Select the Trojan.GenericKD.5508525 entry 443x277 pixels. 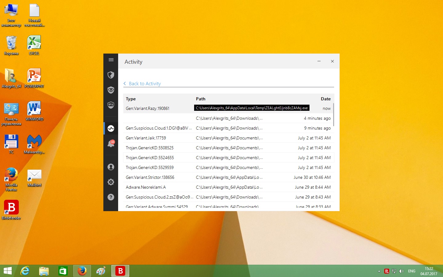pyautogui.click(x=150, y=148)
